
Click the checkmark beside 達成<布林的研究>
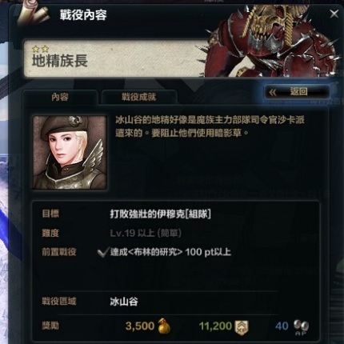point(102,252)
